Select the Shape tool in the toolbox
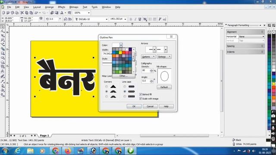This screenshot has width=276, height=155. pyautogui.click(x=3, y=31)
